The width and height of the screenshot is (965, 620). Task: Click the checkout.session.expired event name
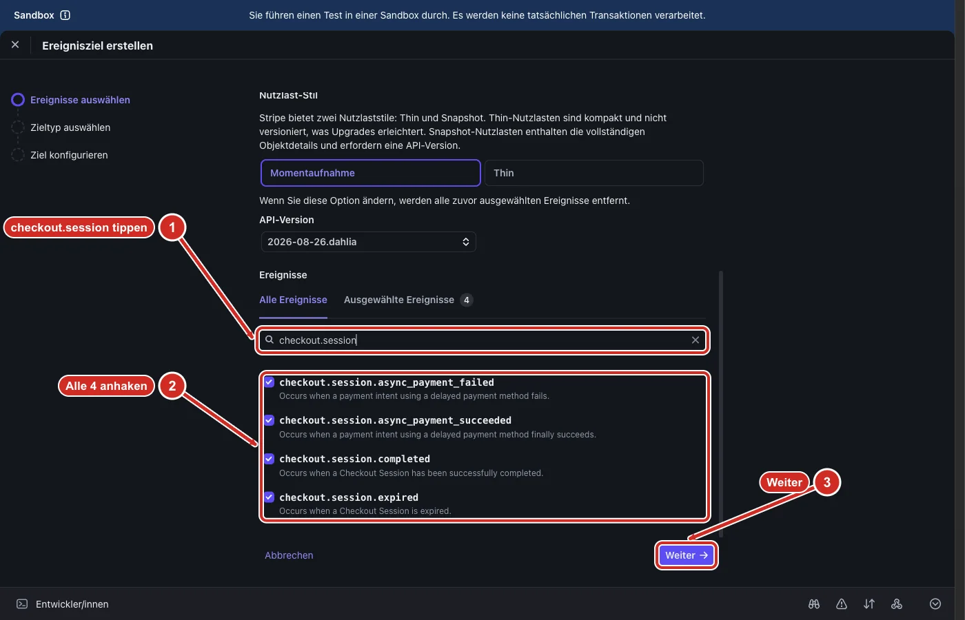pyautogui.click(x=349, y=497)
